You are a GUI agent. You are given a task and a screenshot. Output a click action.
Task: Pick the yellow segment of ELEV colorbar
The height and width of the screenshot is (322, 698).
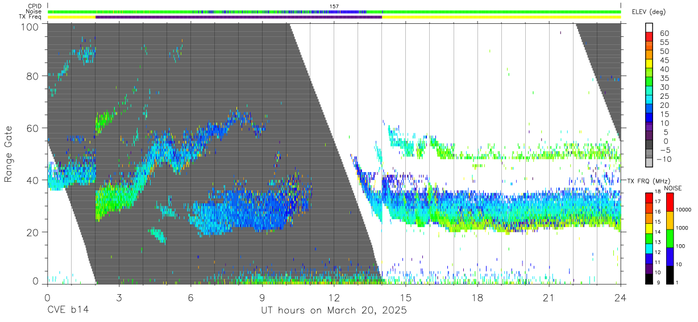click(x=649, y=64)
